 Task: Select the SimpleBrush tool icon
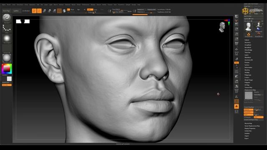(x=249, y=35)
